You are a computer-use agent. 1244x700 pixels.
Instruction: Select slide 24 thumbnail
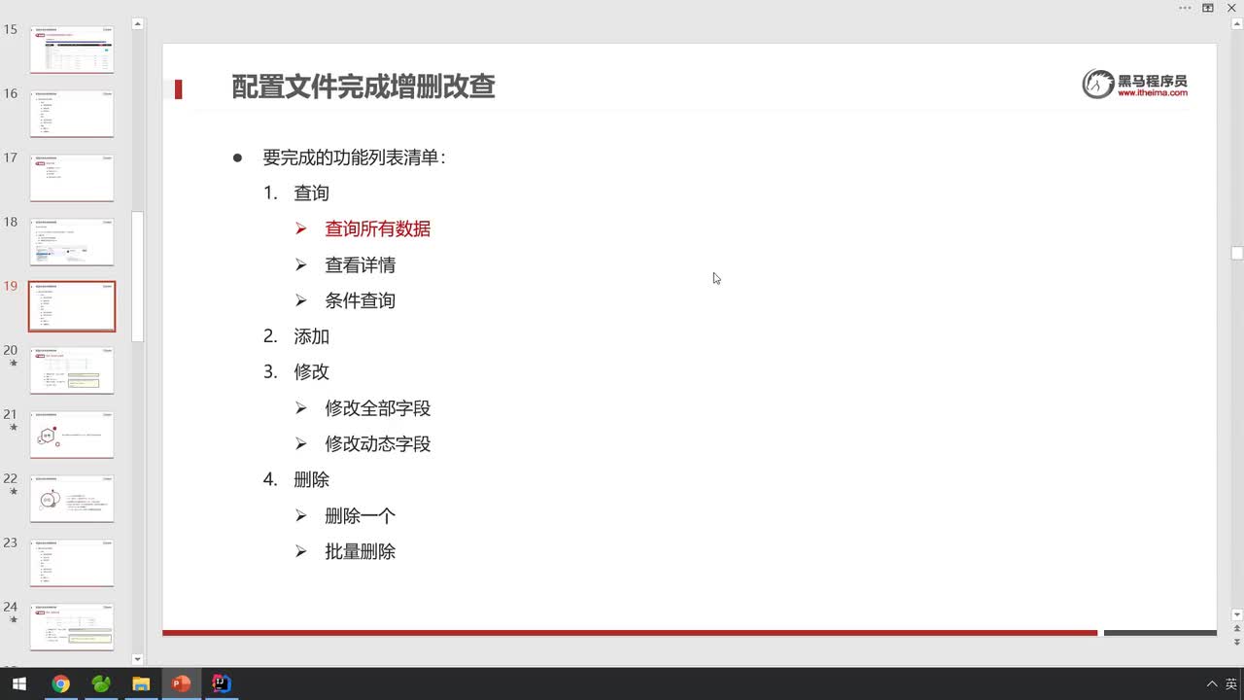point(72,627)
